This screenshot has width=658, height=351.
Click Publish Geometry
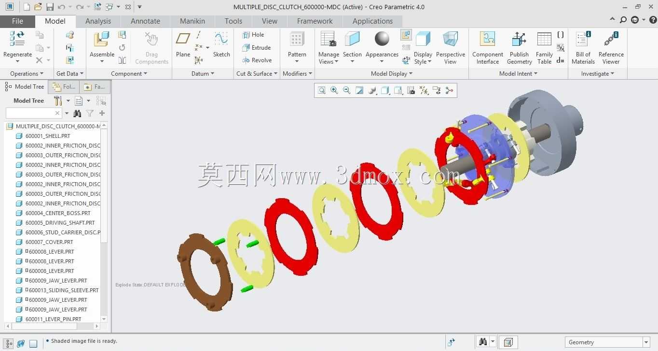519,48
